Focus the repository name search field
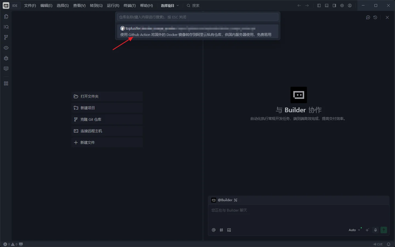The height and width of the screenshot is (247, 395). click(x=198, y=17)
